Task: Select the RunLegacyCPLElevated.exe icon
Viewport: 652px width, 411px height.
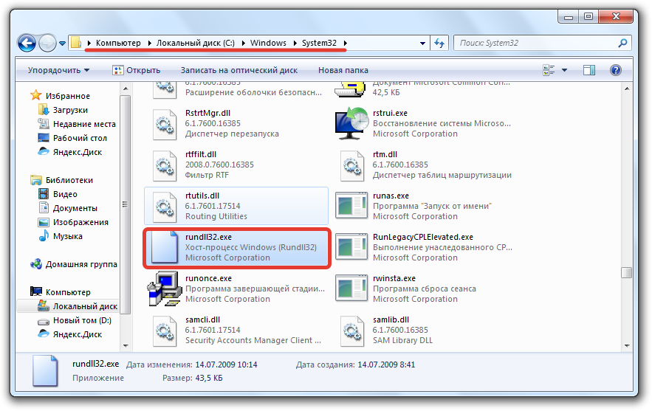Action: [x=351, y=247]
